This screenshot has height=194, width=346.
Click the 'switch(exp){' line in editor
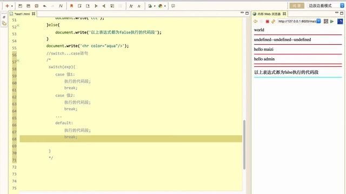62,67
